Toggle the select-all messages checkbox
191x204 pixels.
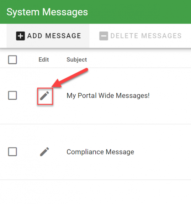coord(12,60)
